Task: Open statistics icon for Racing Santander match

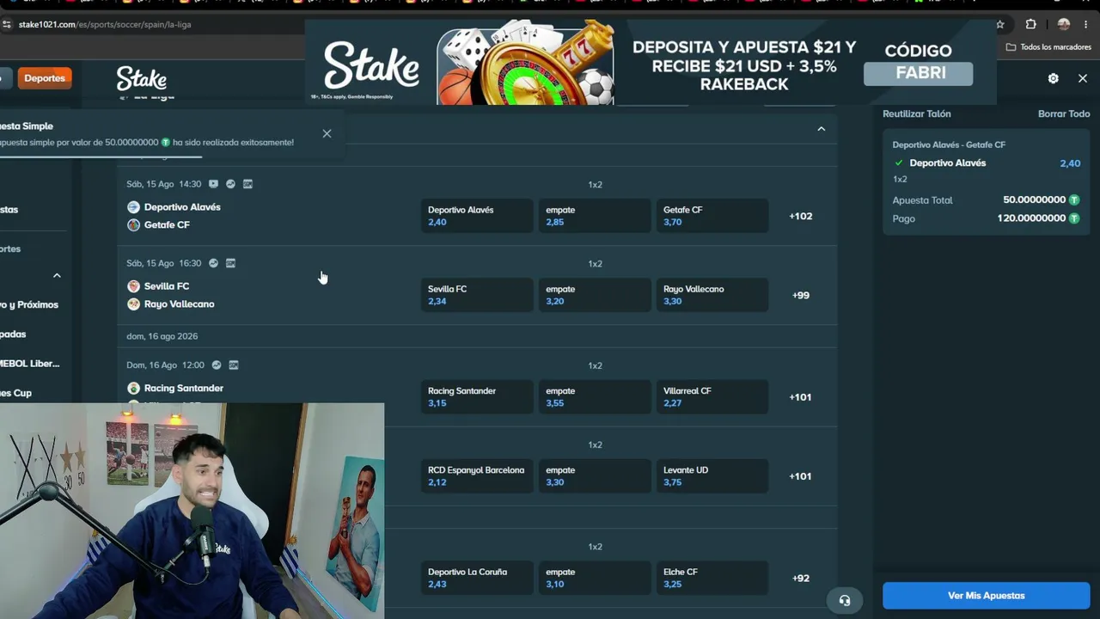Action: 217,365
